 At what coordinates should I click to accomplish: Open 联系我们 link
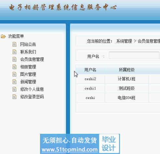28,52
